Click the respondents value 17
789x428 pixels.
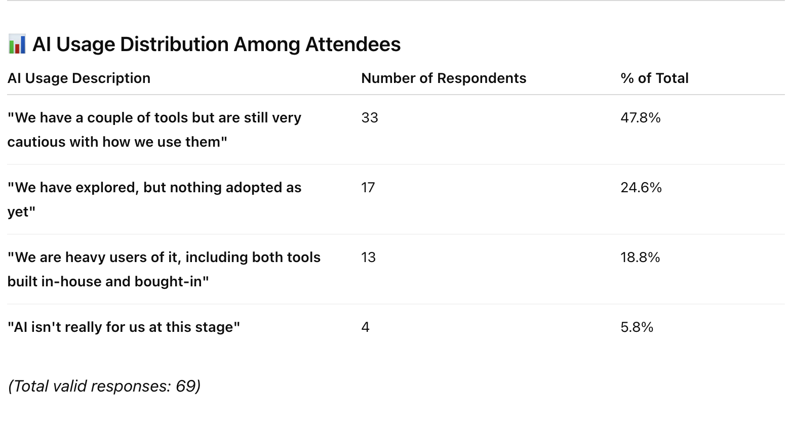pos(368,188)
